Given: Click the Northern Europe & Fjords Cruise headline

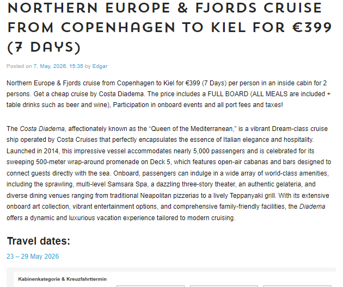Looking at the screenshot, I should pyautogui.click(x=169, y=28).
